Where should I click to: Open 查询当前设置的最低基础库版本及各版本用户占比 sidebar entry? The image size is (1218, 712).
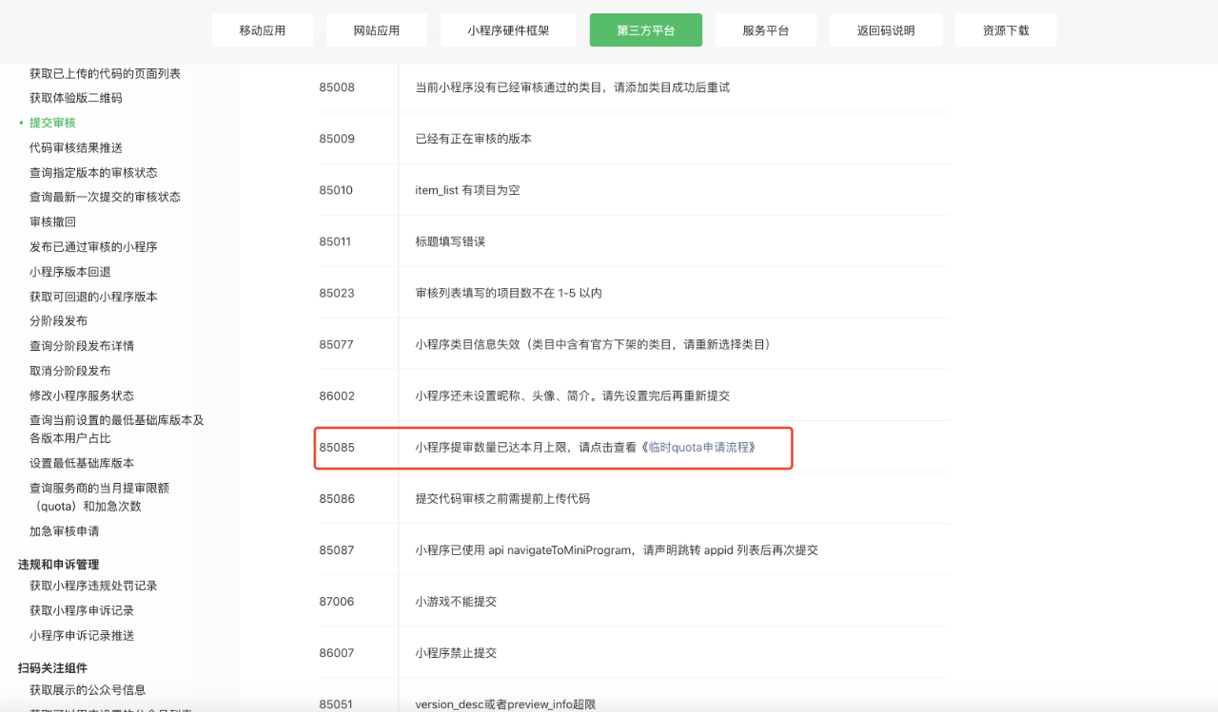pyautogui.click(x=117, y=429)
